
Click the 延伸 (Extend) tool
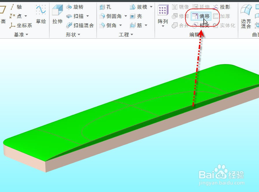point(201,7)
